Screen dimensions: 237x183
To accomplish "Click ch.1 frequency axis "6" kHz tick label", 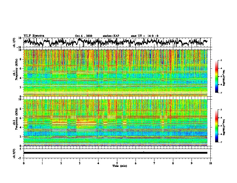I will [x=20, y=69].
